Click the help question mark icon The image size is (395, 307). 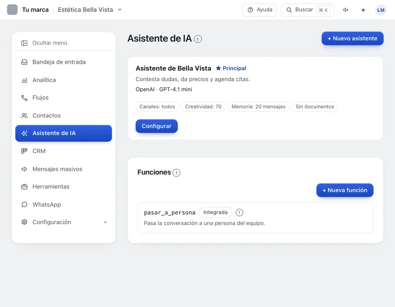click(250, 10)
